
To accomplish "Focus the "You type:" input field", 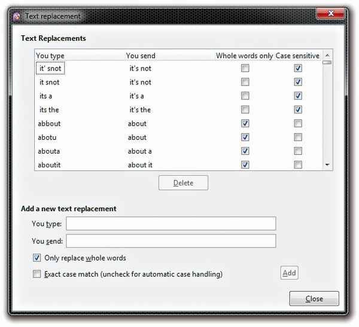I will 171,224.
